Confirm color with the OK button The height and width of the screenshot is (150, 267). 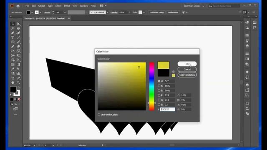pos(187,64)
